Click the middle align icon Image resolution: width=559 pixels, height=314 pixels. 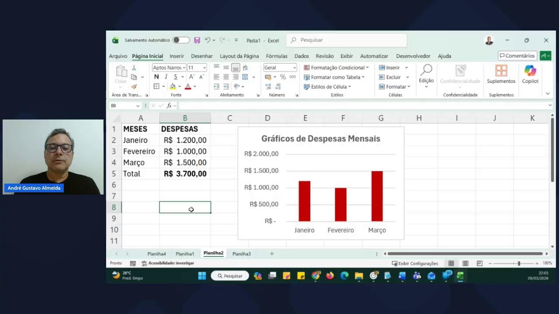226,68
